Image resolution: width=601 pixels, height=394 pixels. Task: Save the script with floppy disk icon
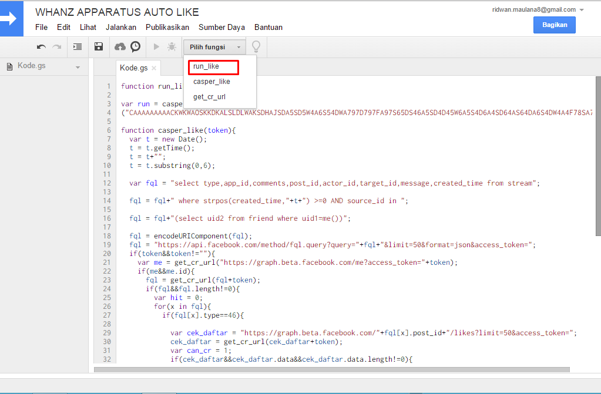coord(99,47)
